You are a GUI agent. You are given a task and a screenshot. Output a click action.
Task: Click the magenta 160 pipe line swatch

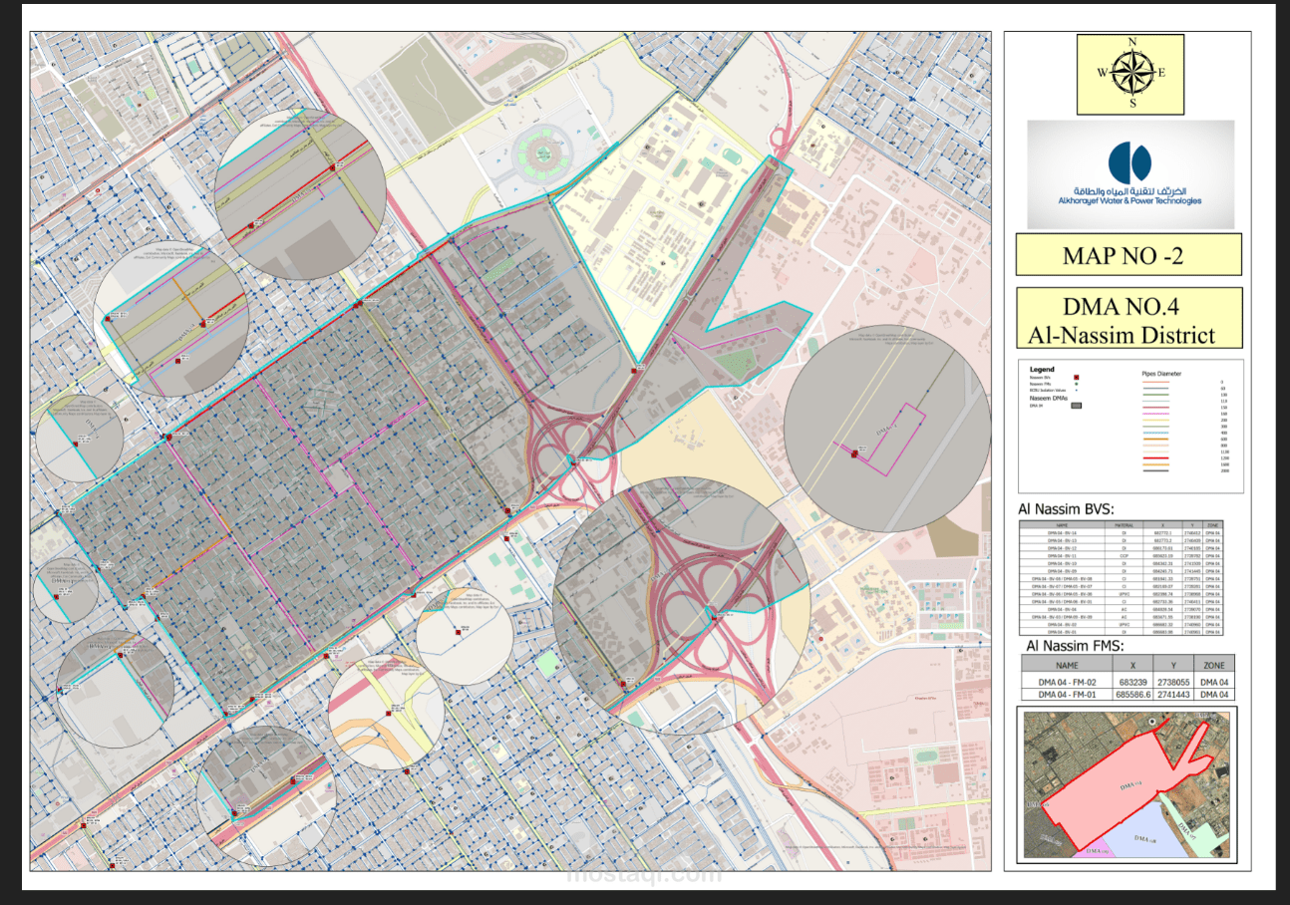tap(1156, 414)
